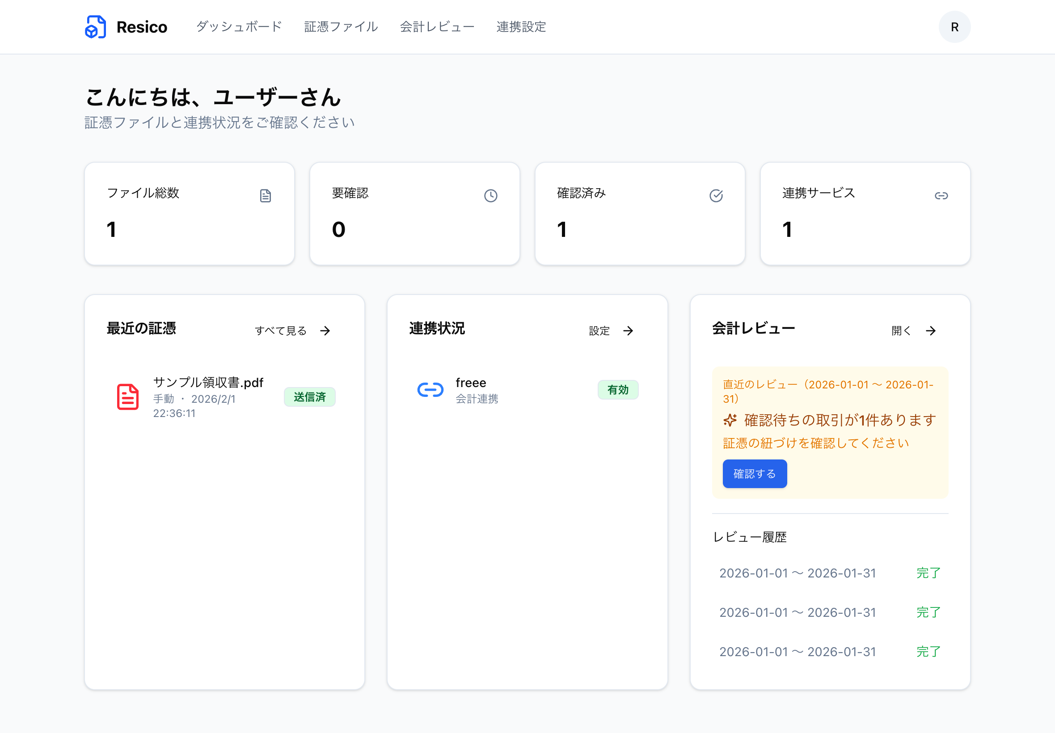1055x733 pixels.
Task: Switch to 会計レビュー in top navigation
Action: click(x=437, y=27)
